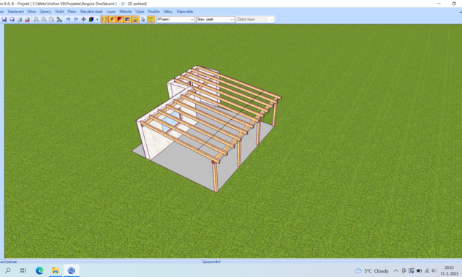462x277 pixels.
Task: Click the printer icon in toolbar
Action: (20, 20)
